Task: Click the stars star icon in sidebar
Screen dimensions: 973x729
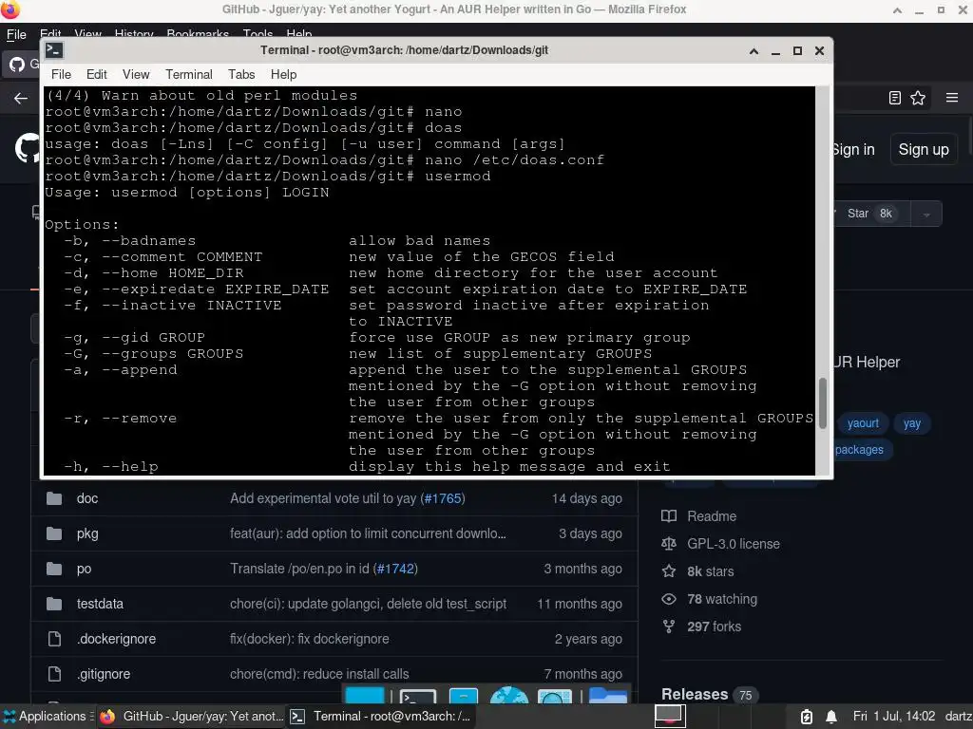Action: pyautogui.click(x=669, y=570)
